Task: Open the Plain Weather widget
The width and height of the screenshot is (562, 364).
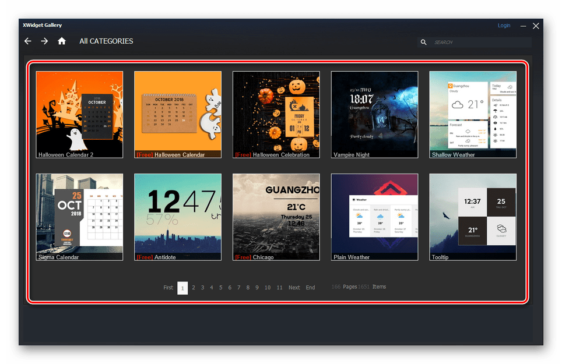Action: tap(374, 217)
